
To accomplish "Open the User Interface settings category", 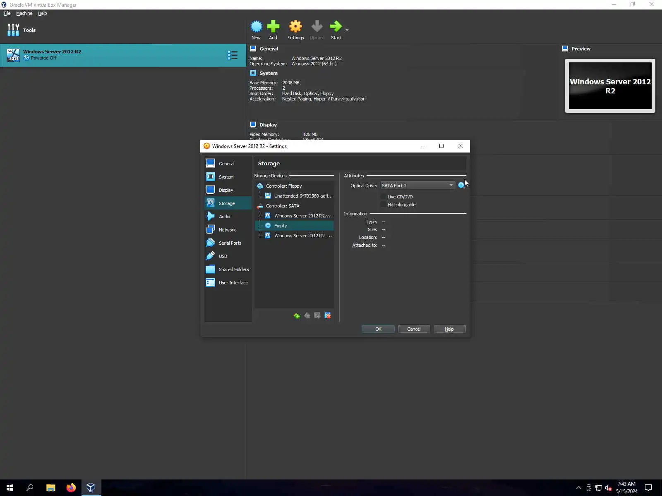I will tap(228, 283).
